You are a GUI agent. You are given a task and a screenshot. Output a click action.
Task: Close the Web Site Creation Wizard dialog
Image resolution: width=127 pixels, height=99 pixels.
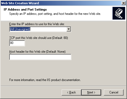click(124, 3)
